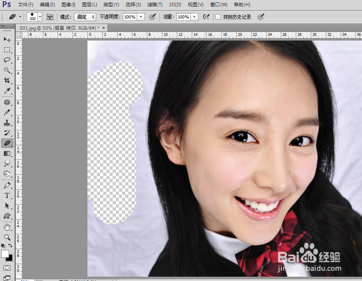Open the 文件(F) menu
362x281 pixels.
pos(25,5)
